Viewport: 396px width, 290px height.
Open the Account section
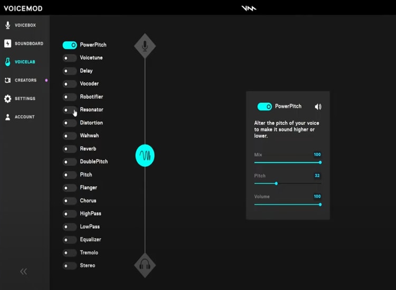[x=25, y=117]
